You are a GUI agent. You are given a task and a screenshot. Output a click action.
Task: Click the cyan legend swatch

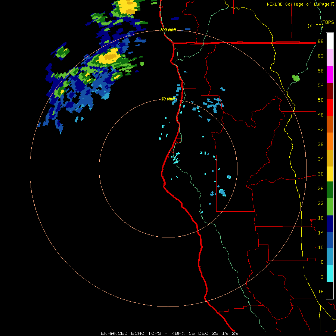coord(330,274)
